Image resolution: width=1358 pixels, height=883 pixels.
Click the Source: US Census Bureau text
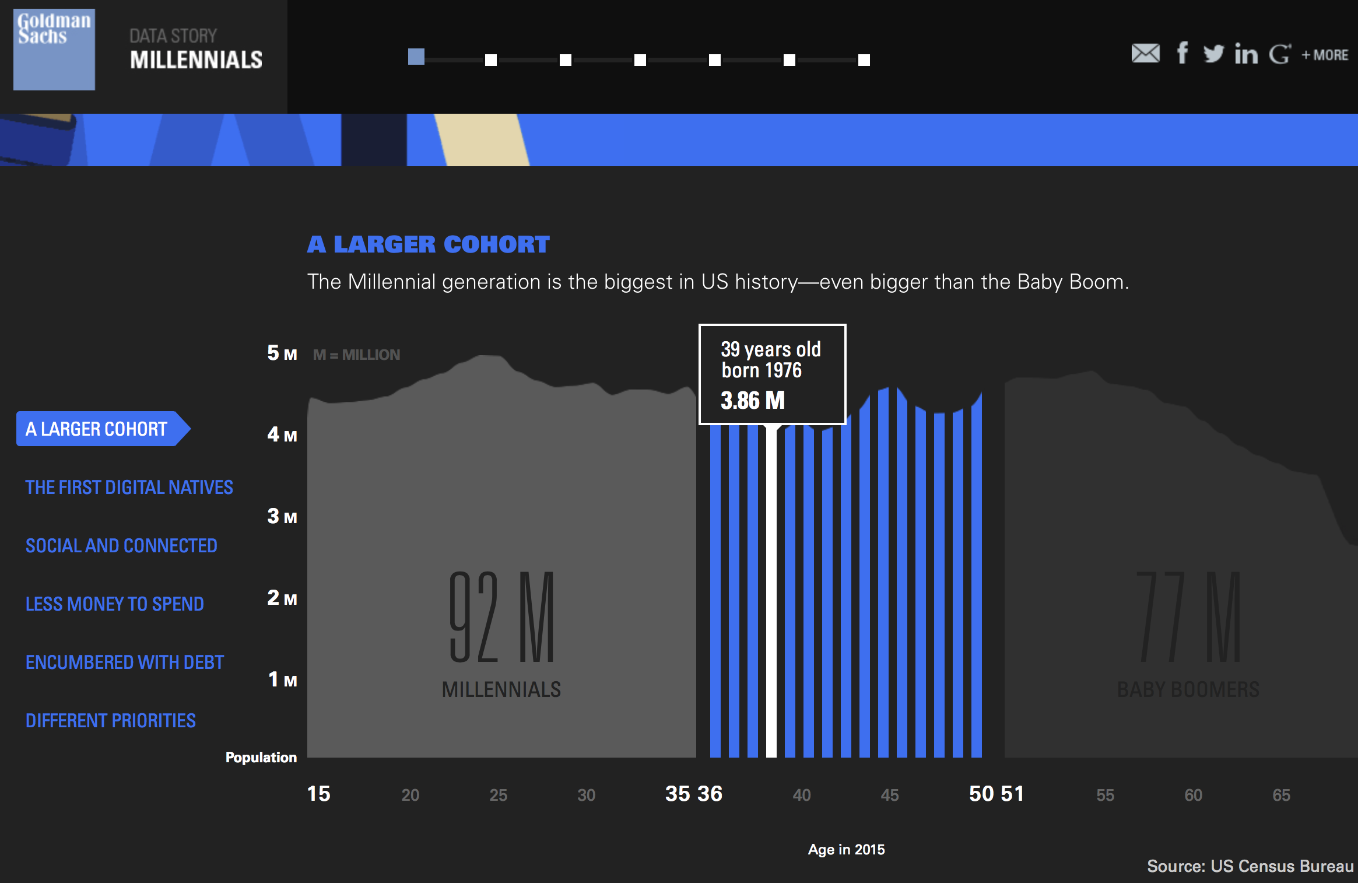[1250, 866]
